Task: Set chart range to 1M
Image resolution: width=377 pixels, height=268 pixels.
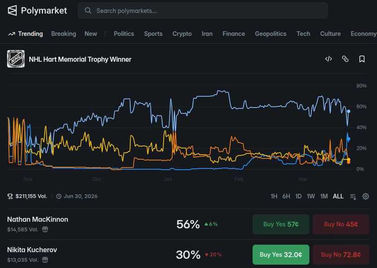Action: 324,196
